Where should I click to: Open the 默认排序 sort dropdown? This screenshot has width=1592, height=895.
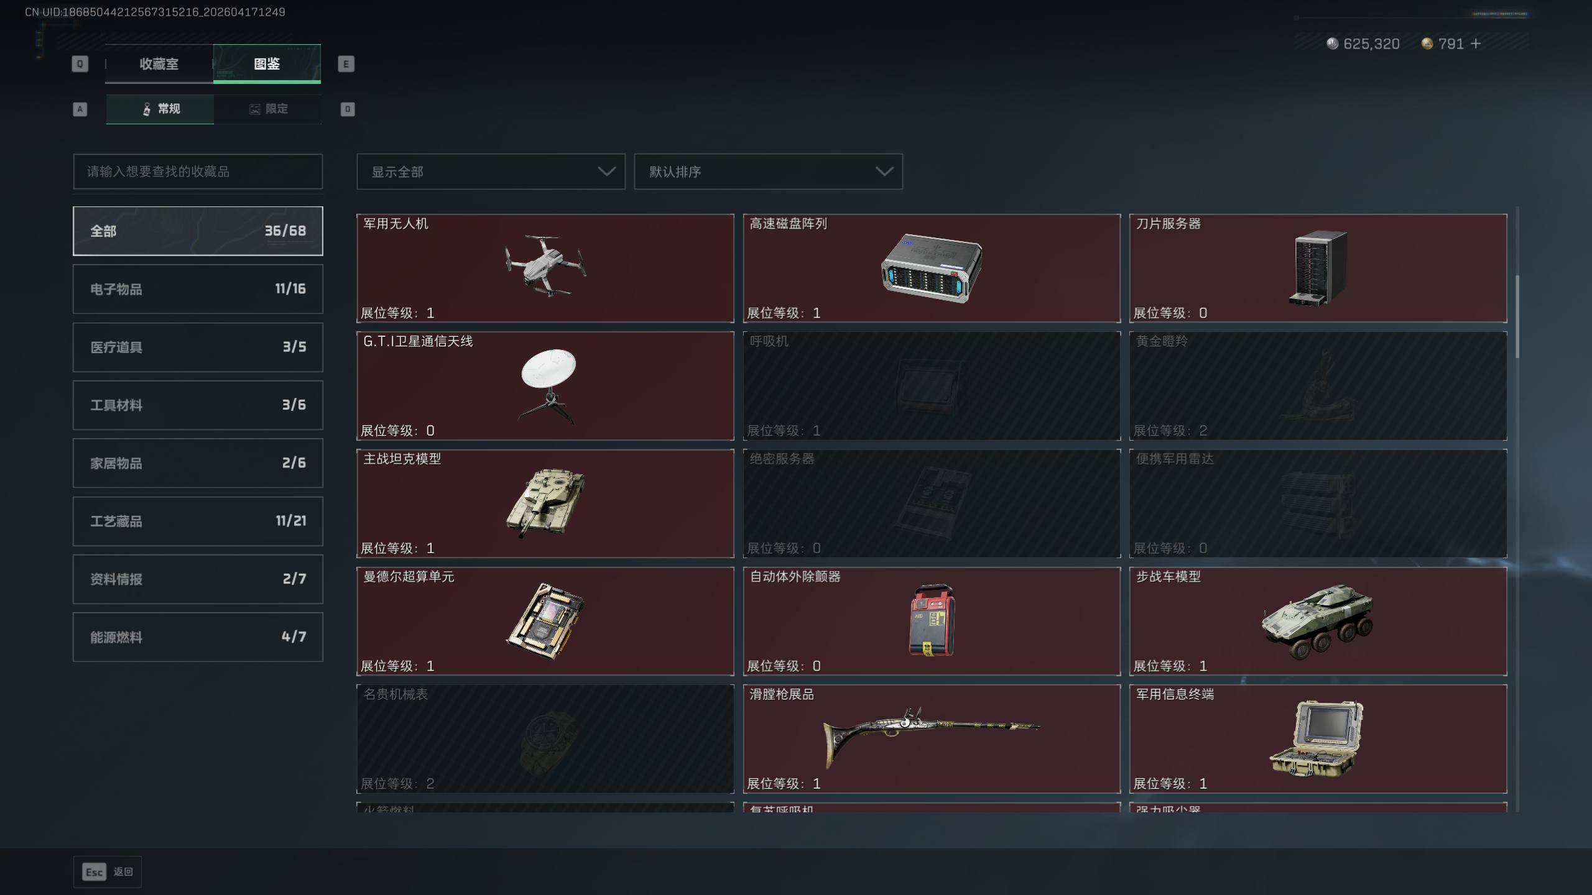(768, 172)
